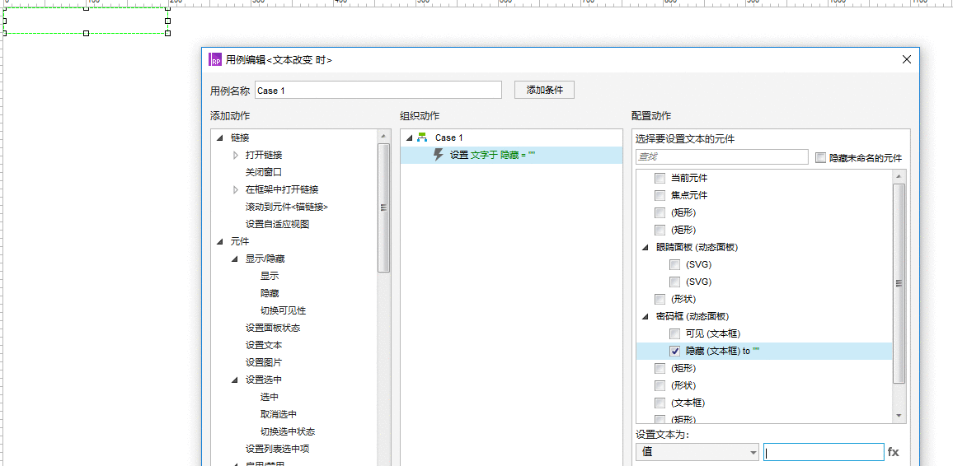Collapse the 密码框 (动态面板) node
Screen dimensions: 953x466
click(x=645, y=317)
